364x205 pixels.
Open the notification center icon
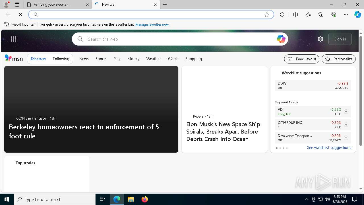click(x=355, y=199)
